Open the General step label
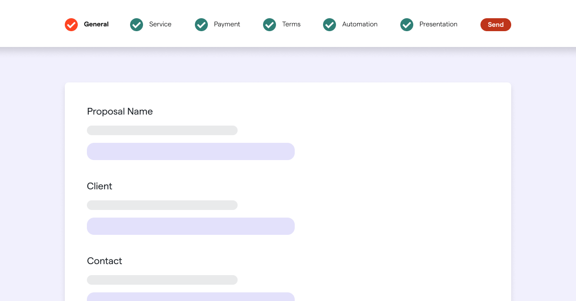This screenshot has height=301, width=576. [x=96, y=24]
